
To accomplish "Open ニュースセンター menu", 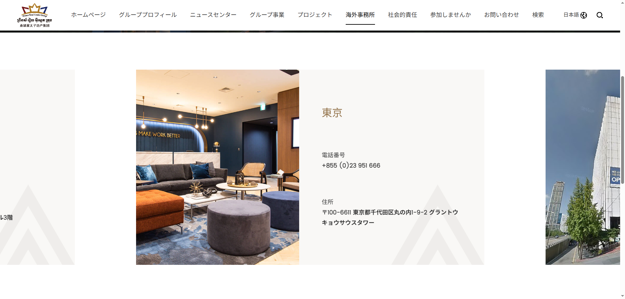I will point(213,15).
